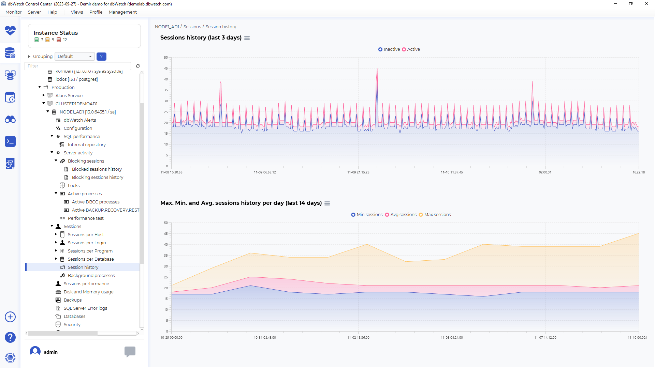Open the Profile menu
Image resolution: width=655 pixels, height=368 pixels.
[96, 12]
